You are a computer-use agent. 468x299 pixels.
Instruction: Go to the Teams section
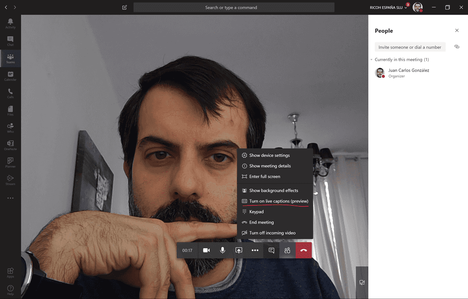pos(11,58)
